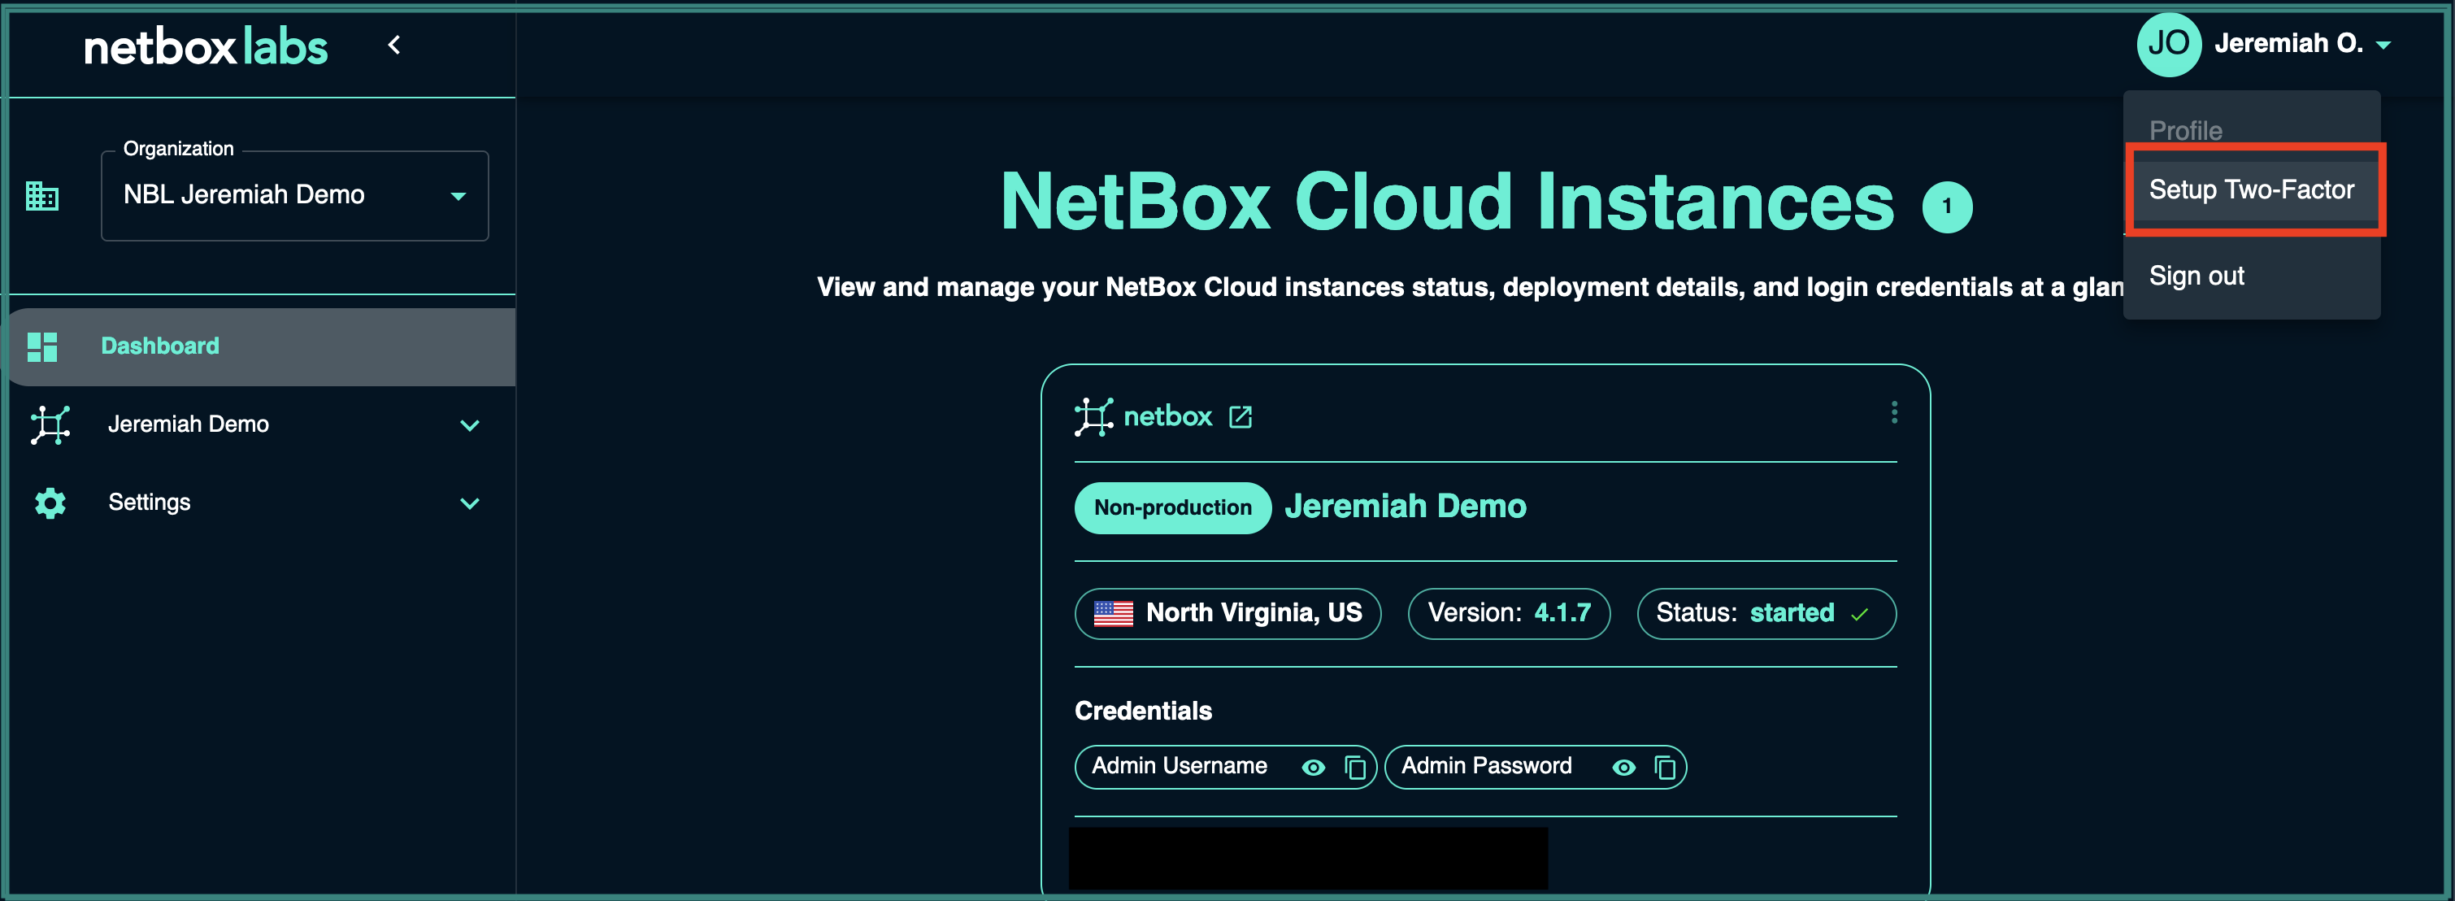2455x901 pixels.
Task: Click the organization building icon
Action: 42,195
